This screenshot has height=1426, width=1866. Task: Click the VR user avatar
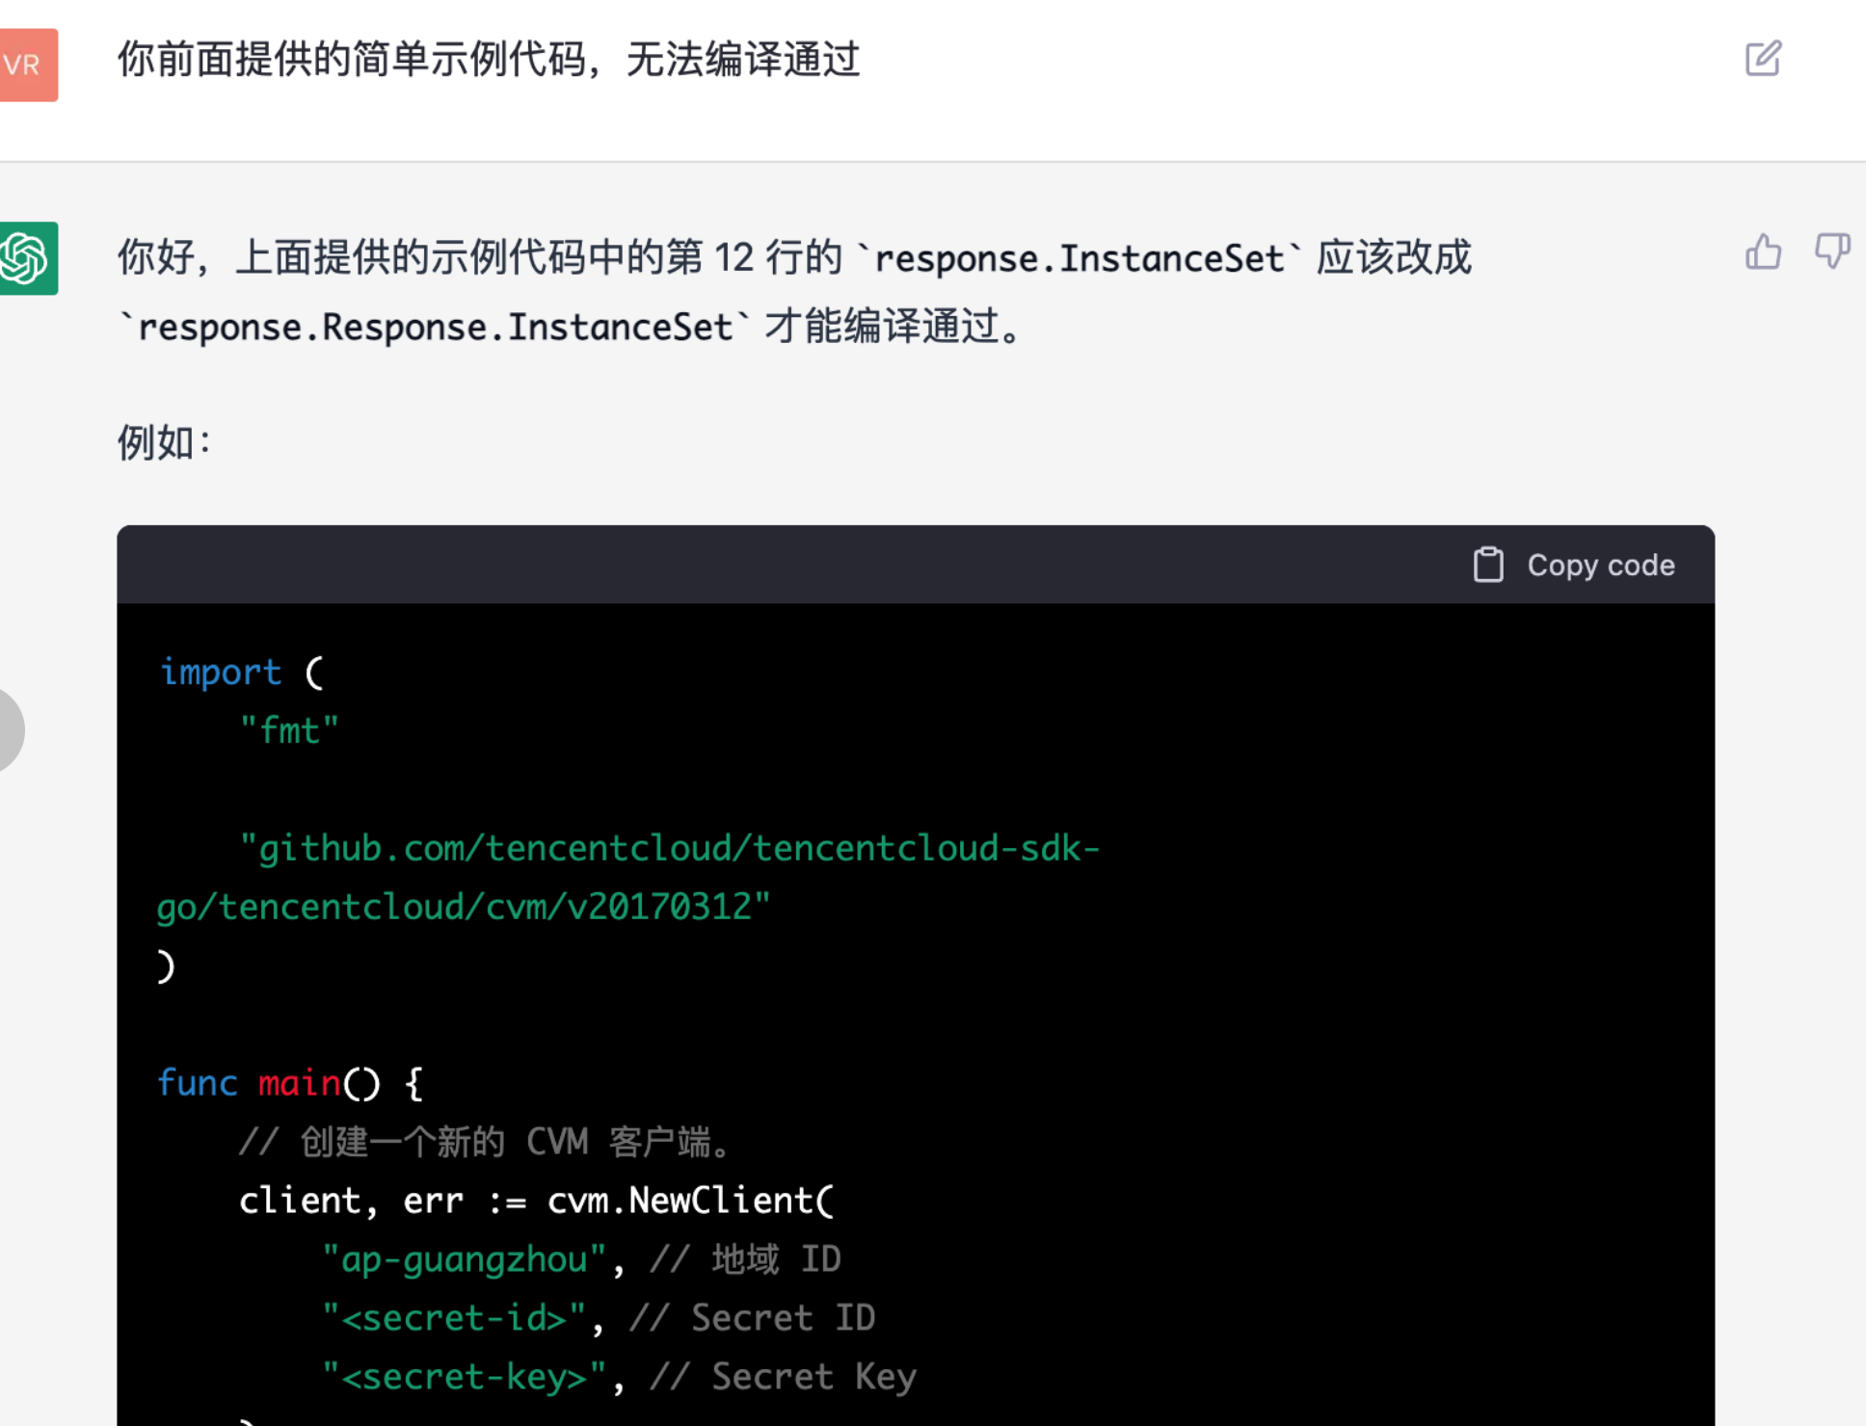(27, 65)
